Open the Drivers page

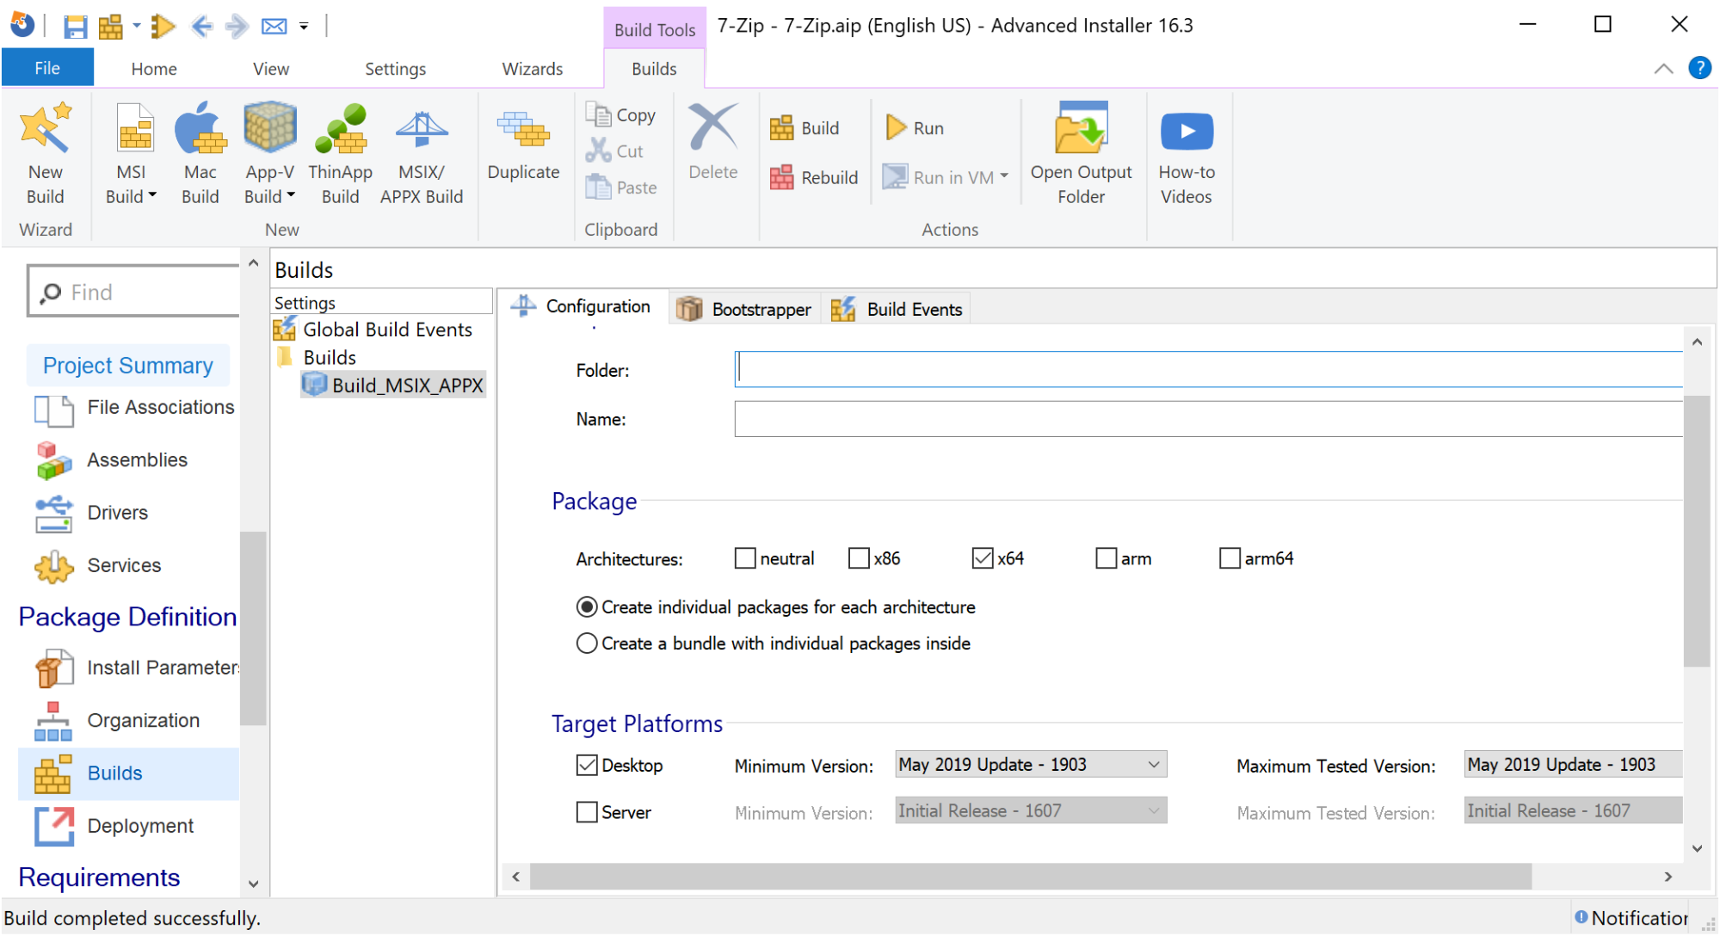click(91, 513)
